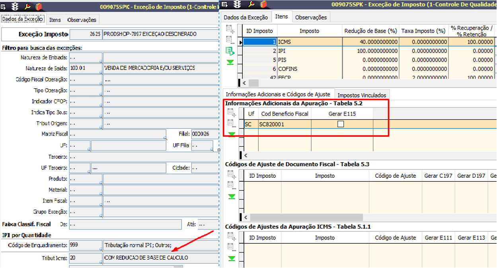Add a row to the Imposto items grid
The width and height of the screenshot is (499, 268).
(x=230, y=29)
